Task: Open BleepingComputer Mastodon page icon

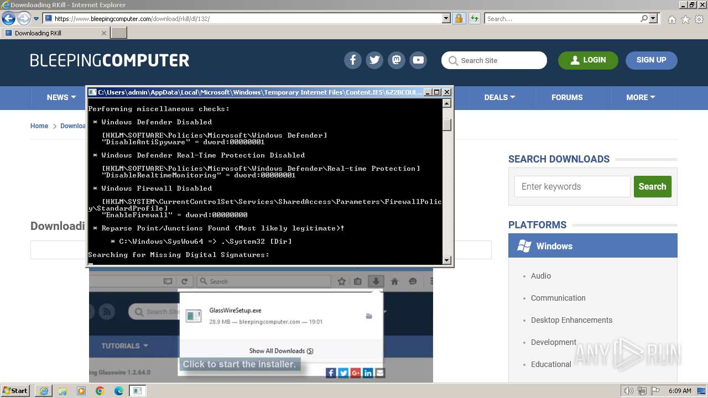Action: tap(397, 60)
